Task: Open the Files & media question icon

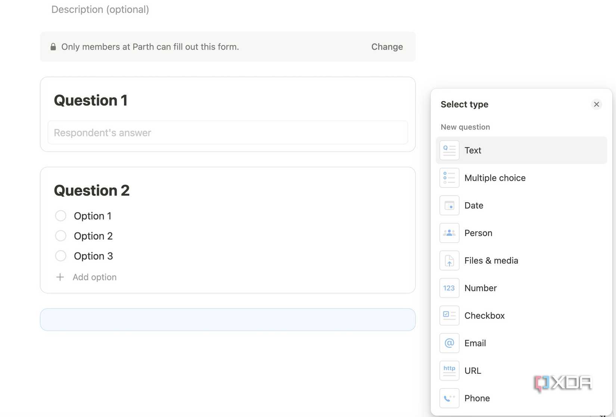Action: (449, 260)
